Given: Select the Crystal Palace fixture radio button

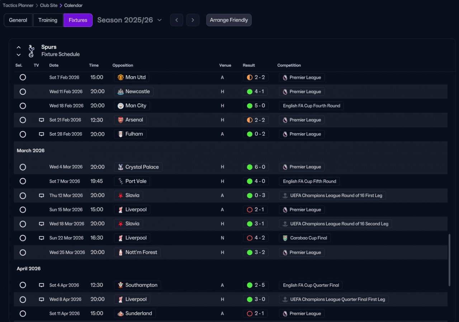Looking at the screenshot, I should 23,167.
